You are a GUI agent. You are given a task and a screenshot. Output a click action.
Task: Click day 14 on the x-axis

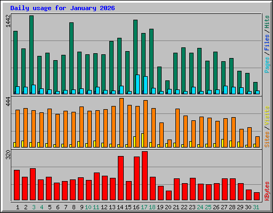pos(120,207)
